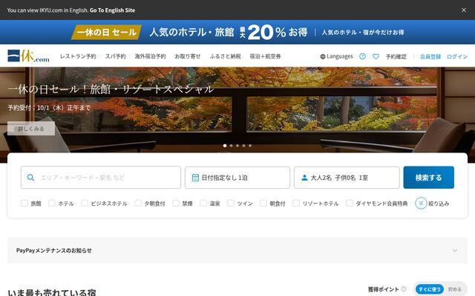Check the リゾートホテル checkbox
Screen dimensions: 475x296
pos(296,203)
